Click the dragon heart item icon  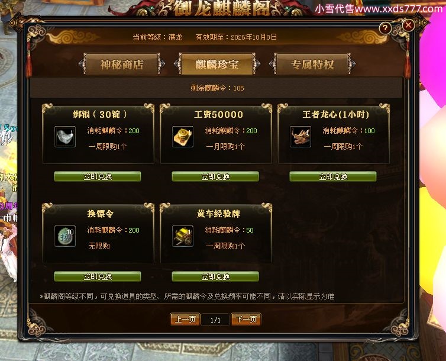[300, 137]
